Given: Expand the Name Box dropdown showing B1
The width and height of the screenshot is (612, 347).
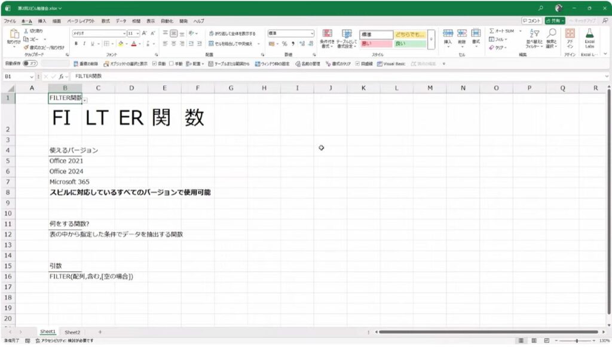Looking at the screenshot, I should 32,76.
